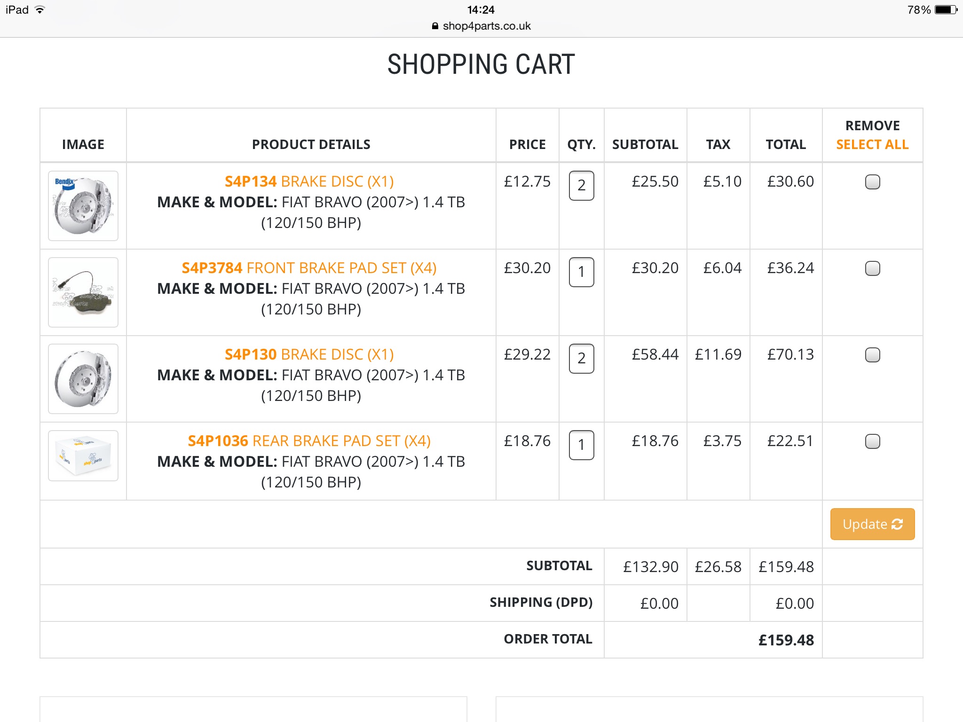Mark rear brake pad set for removal

point(872,441)
